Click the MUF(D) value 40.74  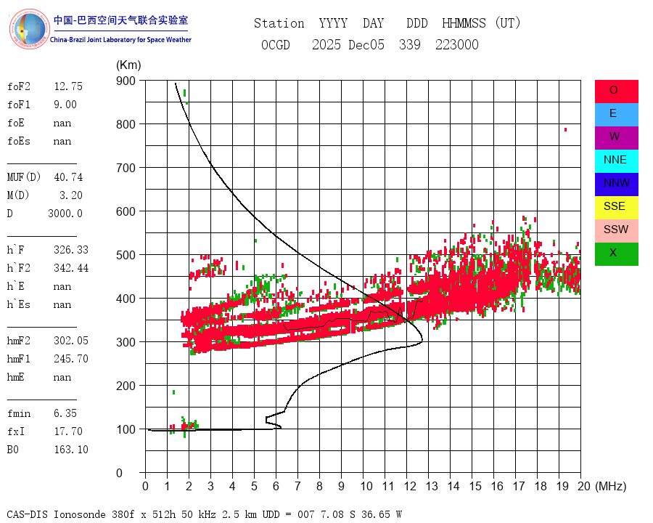tap(68, 177)
